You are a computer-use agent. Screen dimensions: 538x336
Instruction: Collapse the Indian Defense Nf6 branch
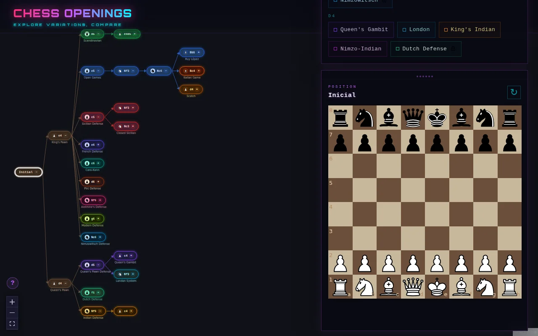pyautogui.click(x=100, y=311)
